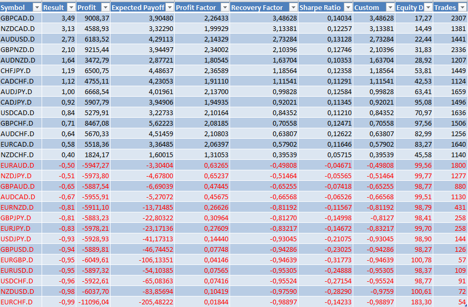
Task: Select the NZDCHF.D symbol cell
Action: [x=21, y=155]
